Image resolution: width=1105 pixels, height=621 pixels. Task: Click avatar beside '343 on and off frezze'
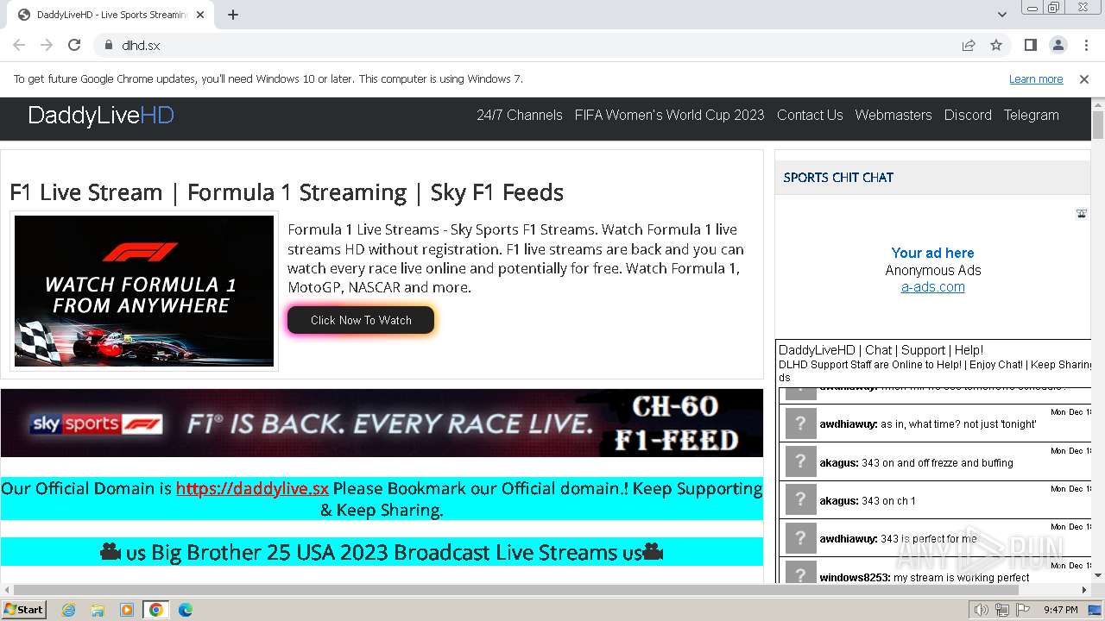tap(800, 462)
